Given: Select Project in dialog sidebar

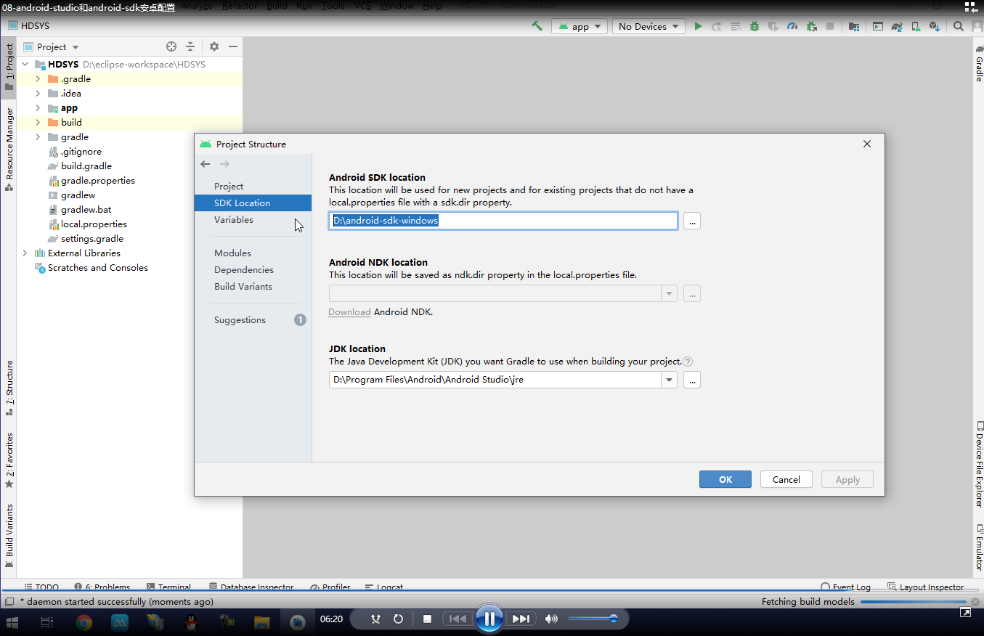Looking at the screenshot, I should [x=229, y=187].
